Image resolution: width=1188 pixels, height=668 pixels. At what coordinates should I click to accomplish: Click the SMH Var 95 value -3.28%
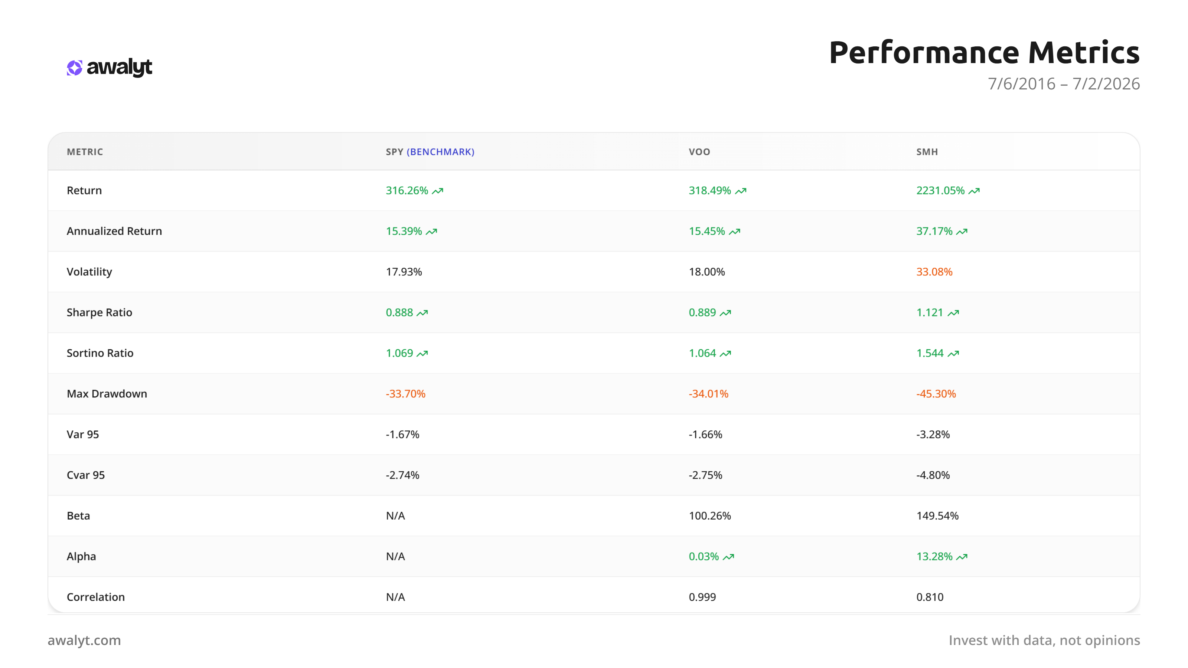pyautogui.click(x=933, y=434)
